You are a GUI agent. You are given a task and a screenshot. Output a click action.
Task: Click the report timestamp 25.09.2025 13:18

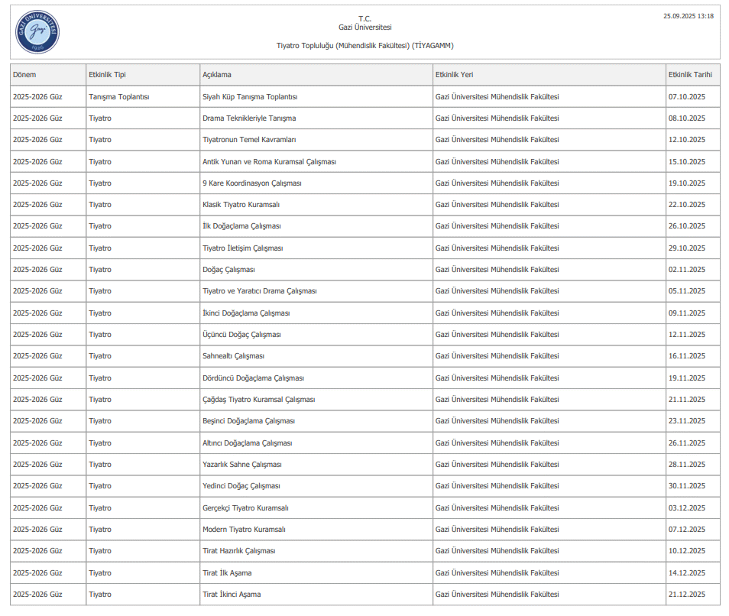tap(688, 16)
